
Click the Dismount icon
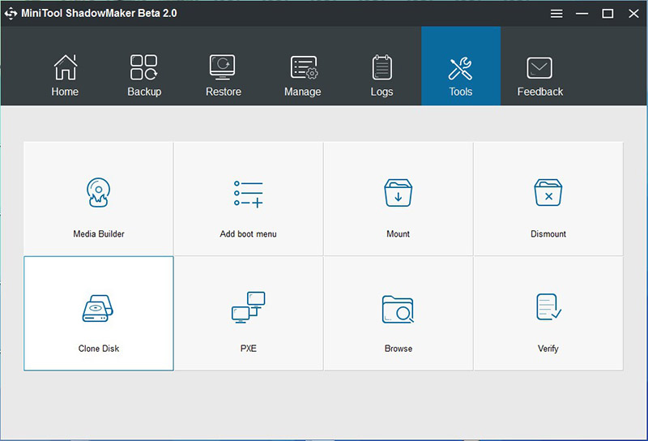tap(548, 195)
